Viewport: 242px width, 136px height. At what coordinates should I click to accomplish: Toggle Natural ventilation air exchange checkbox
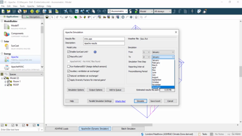point(68,76)
